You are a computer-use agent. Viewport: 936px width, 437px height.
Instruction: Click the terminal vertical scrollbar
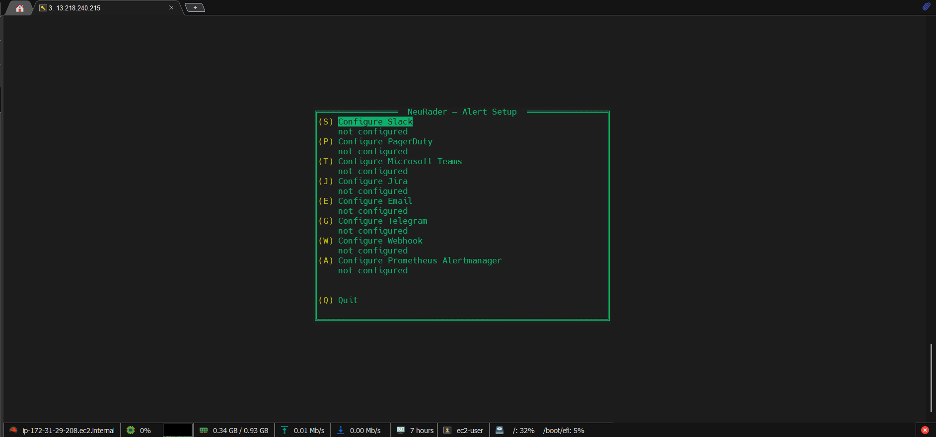coord(931,377)
